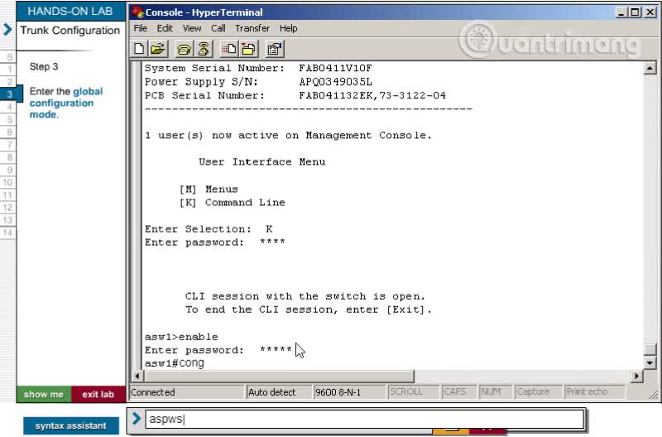Go to lab step 9
Viewport: 662px width, 437px height.
click(9, 170)
